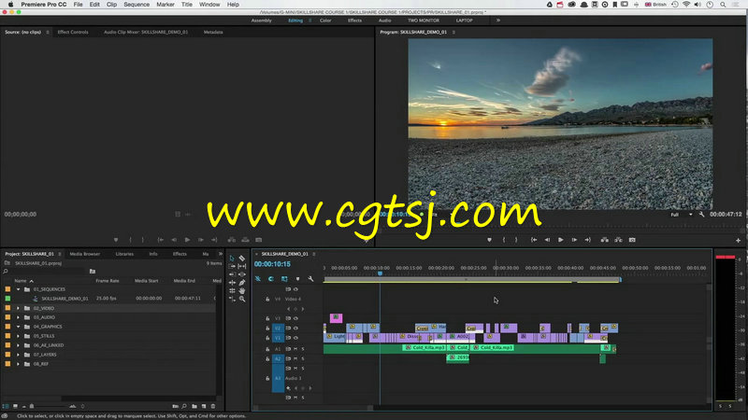Switch Project panel to List View
This screenshot has height=420, width=748.
[6, 406]
